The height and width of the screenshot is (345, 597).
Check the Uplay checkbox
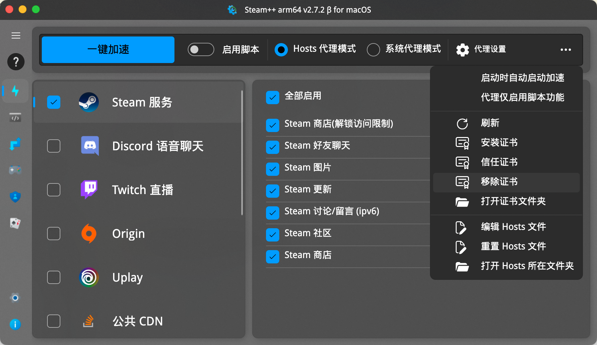(54, 277)
